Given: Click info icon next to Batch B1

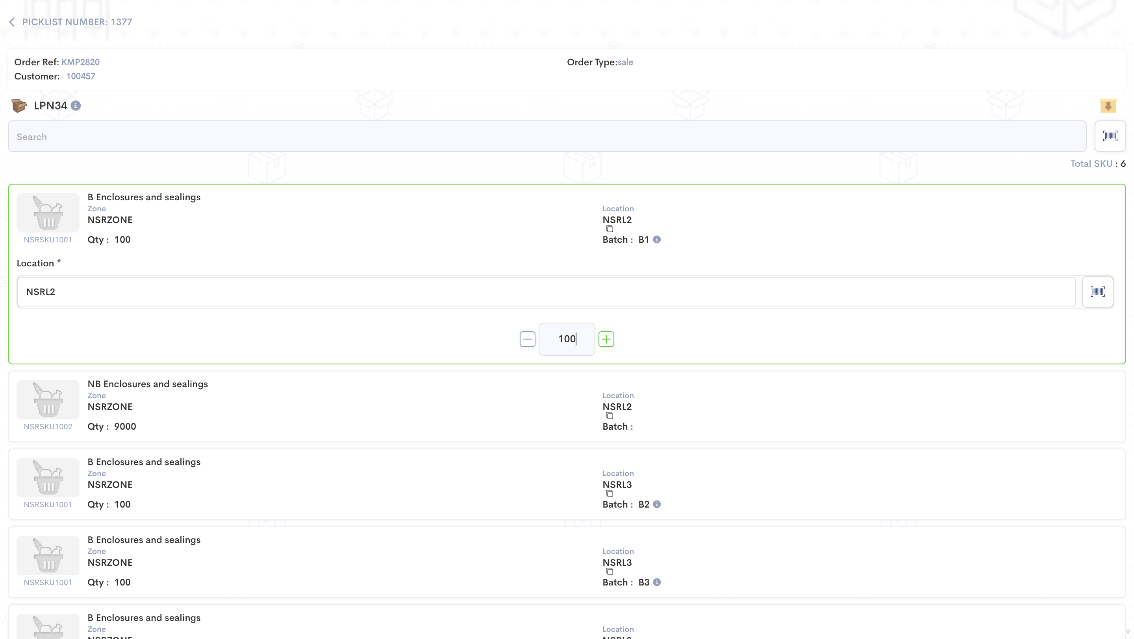Looking at the screenshot, I should point(656,240).
